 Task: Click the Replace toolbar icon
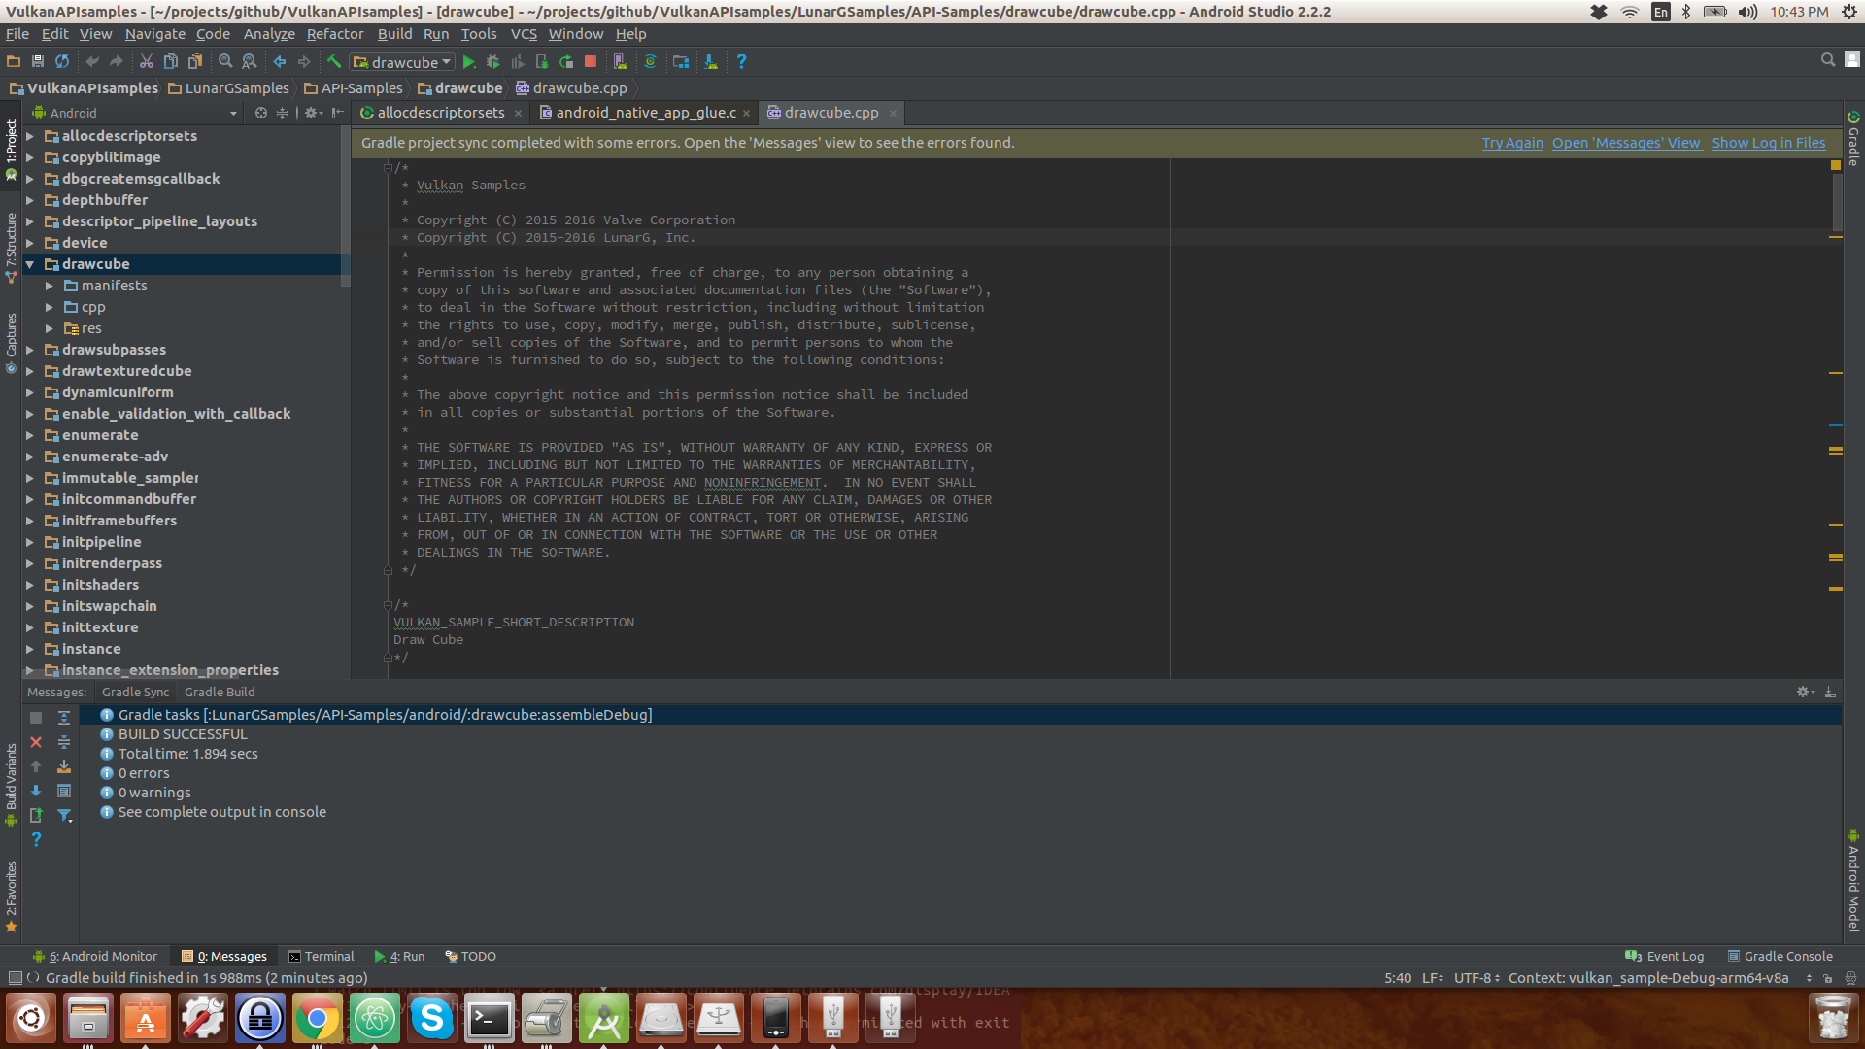pos(250,61)
